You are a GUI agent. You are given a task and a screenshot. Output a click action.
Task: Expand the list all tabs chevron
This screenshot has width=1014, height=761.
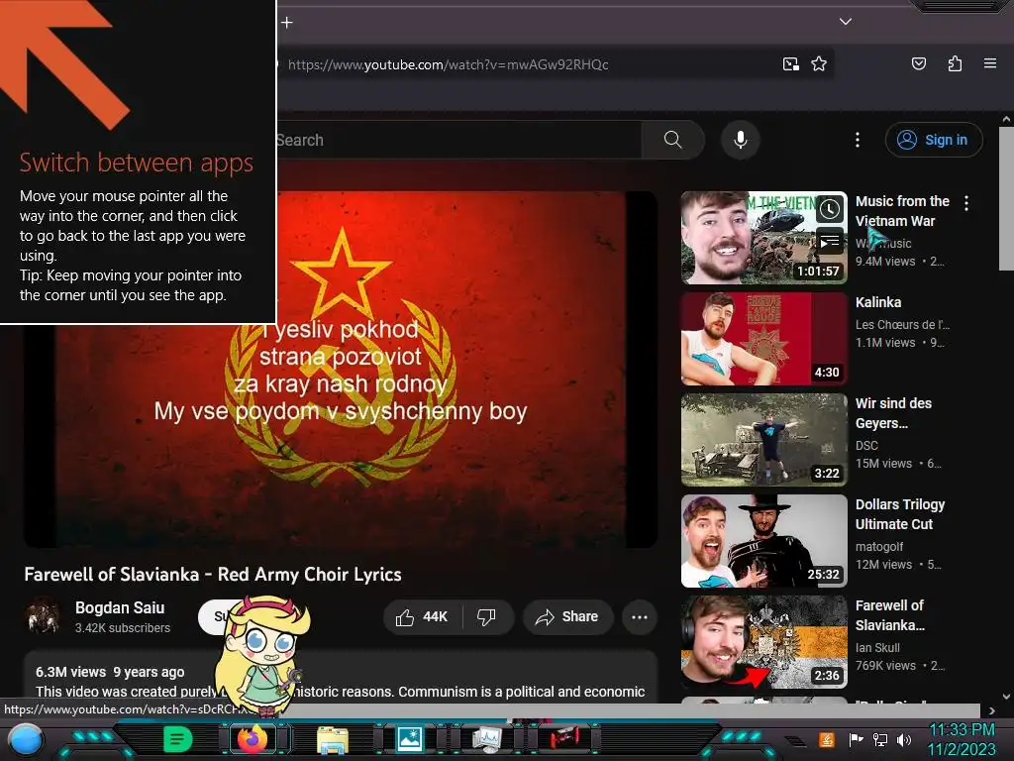click(x=846, y=22)
